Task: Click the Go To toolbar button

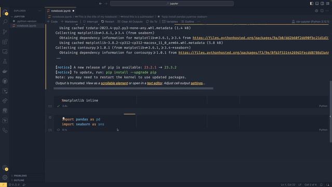Action: [151, 22]
